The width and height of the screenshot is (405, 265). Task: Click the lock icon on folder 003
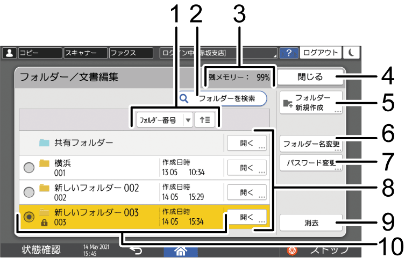[x=44, y=223]
